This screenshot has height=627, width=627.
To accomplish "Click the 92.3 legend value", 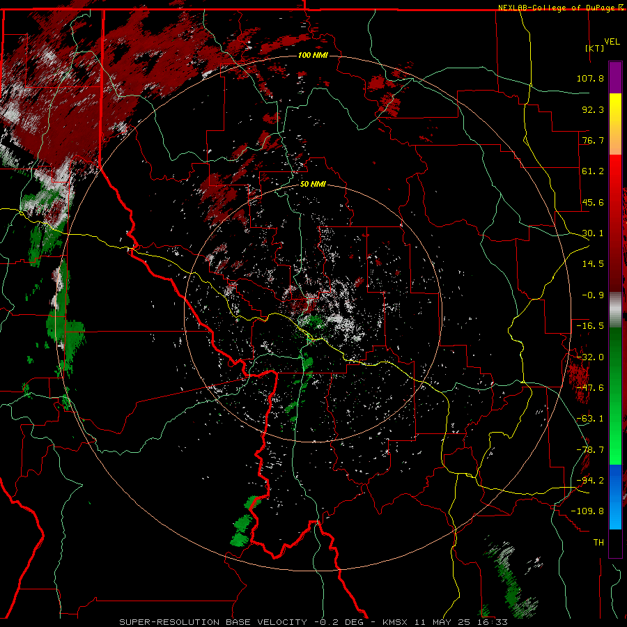I will pos(593,109).
